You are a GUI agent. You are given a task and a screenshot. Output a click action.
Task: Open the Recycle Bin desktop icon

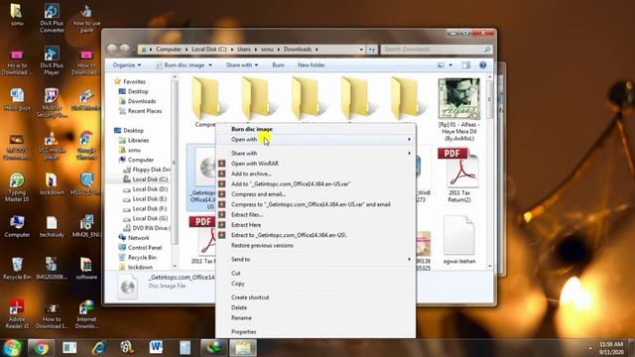17,269
